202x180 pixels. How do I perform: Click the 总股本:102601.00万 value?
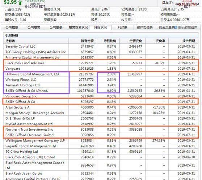(175, 20)
